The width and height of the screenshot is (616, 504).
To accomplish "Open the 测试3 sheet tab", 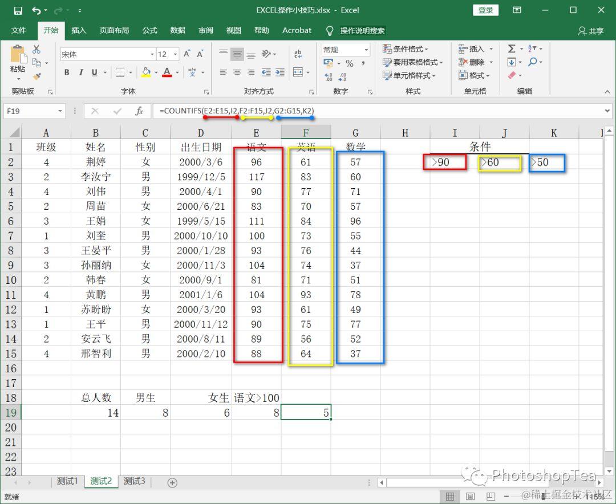I will tap(135, 481).
